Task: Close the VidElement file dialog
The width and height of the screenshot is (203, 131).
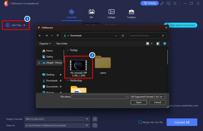Action: pos(166,28)
